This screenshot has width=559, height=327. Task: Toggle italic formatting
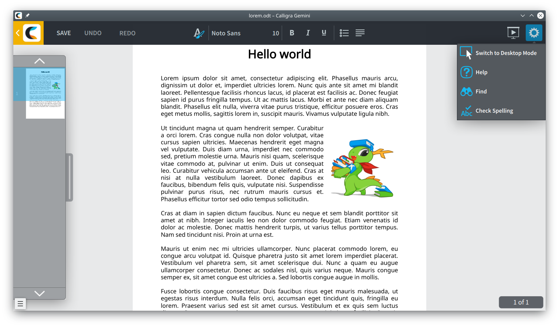(308, 33)
